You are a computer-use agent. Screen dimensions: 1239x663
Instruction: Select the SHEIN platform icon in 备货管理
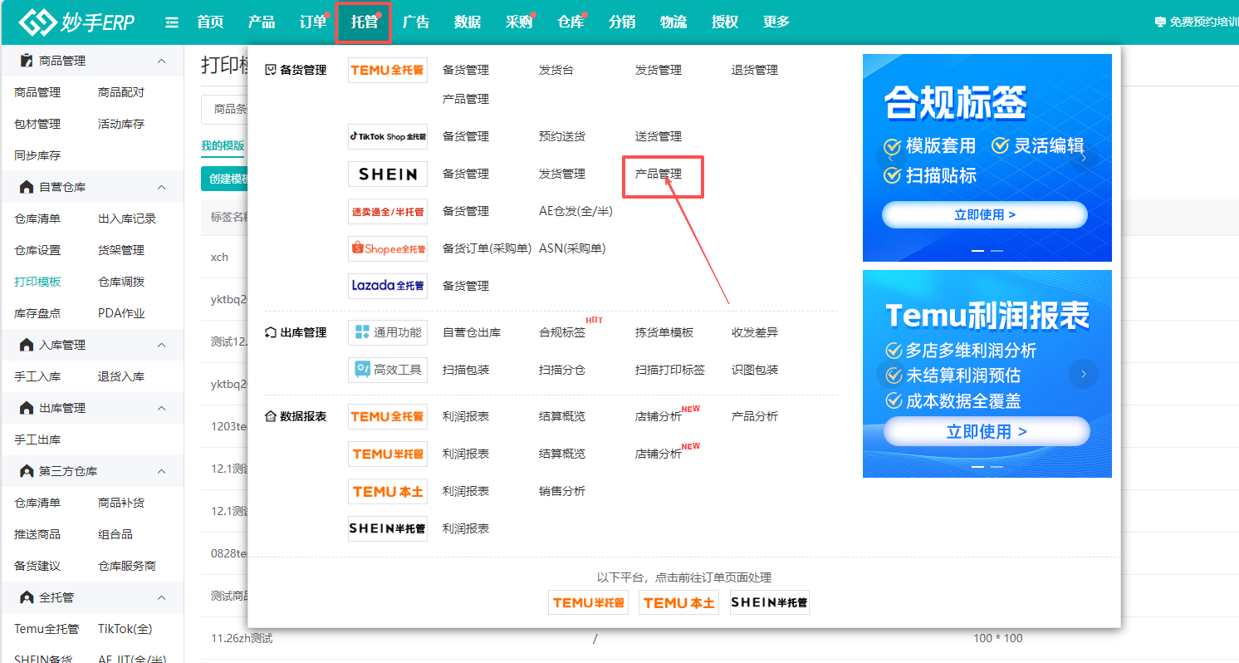pyautogui.click(x=387, y=174)
